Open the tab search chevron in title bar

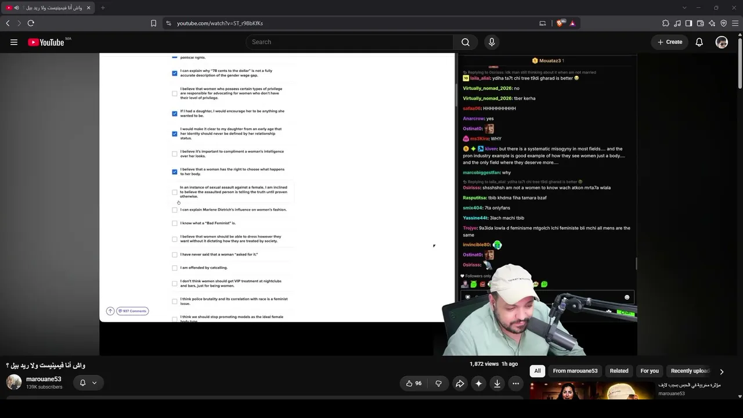[684, 8]
